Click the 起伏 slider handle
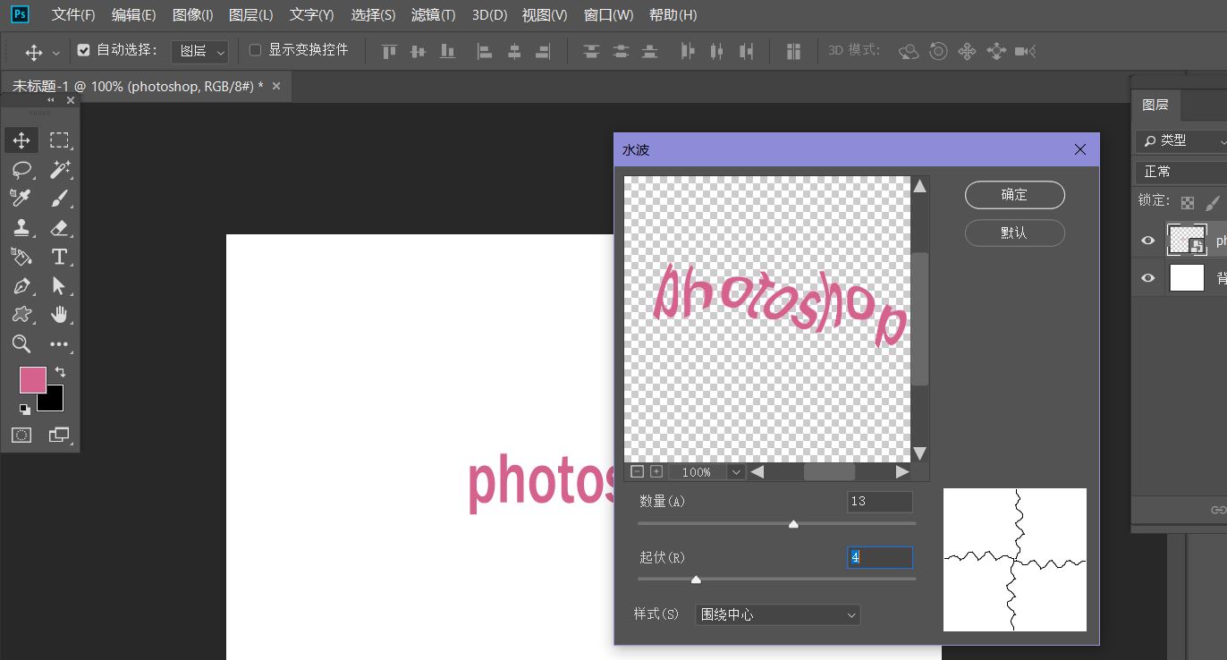Viewport: 1227px width, 660px height. [696, 580]
